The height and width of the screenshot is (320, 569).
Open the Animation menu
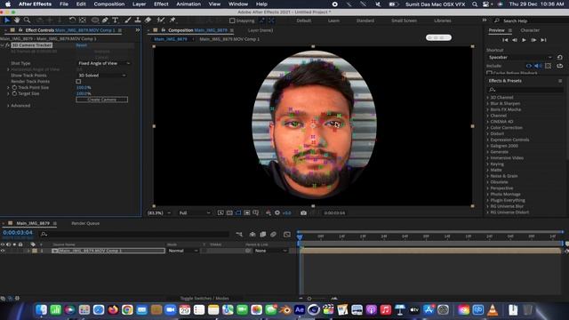188,4
